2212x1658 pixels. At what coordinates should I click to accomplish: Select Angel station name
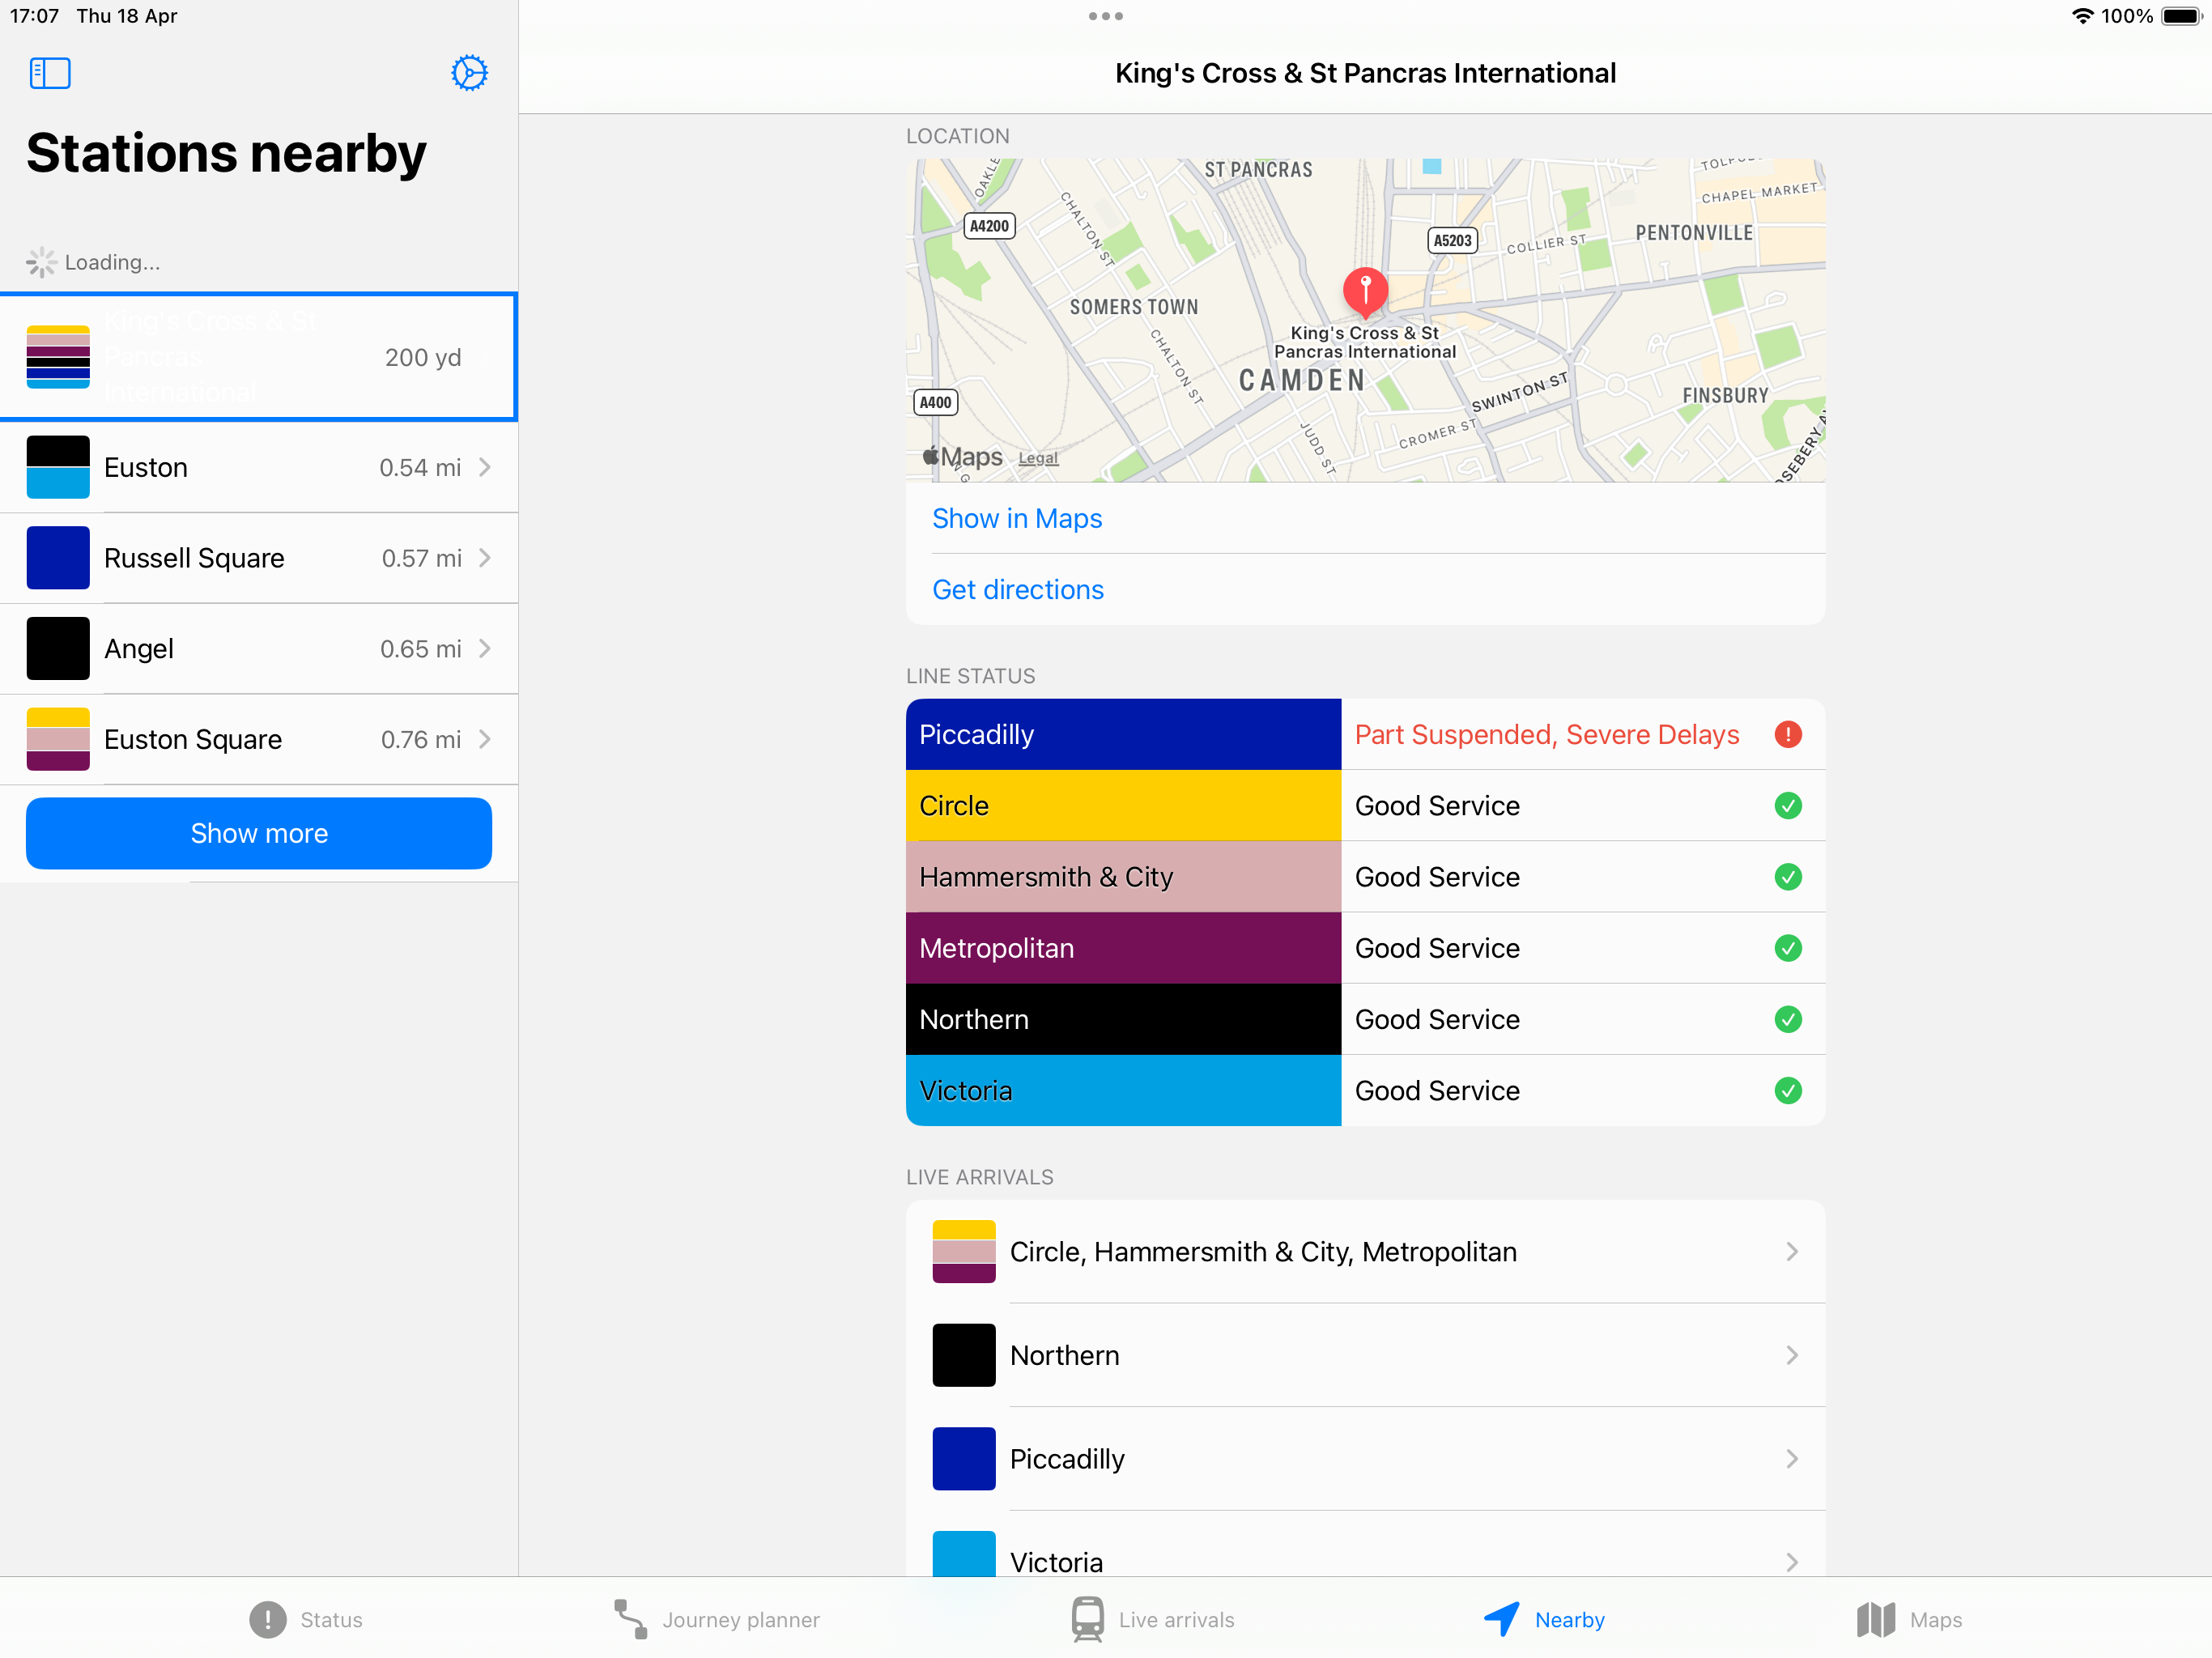(x=139, y=650)
